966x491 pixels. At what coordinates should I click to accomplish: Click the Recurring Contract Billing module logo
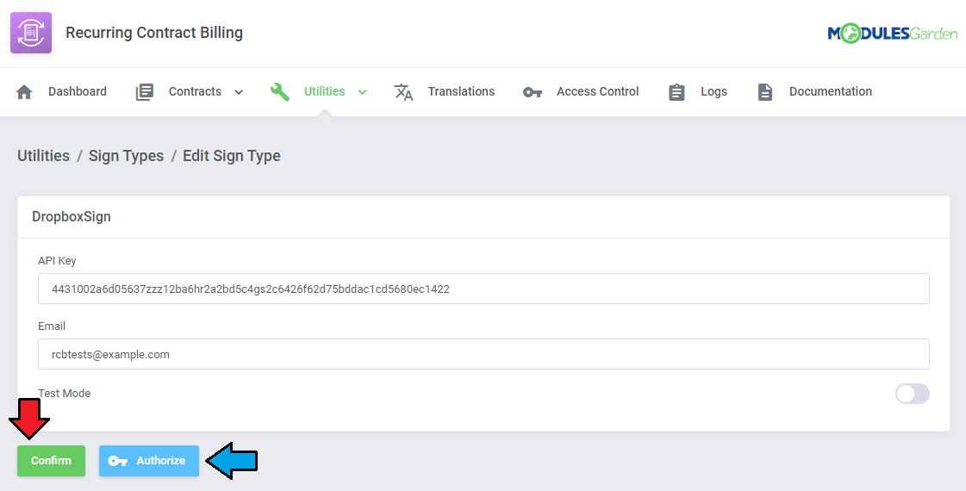click(x=31, y=33)
